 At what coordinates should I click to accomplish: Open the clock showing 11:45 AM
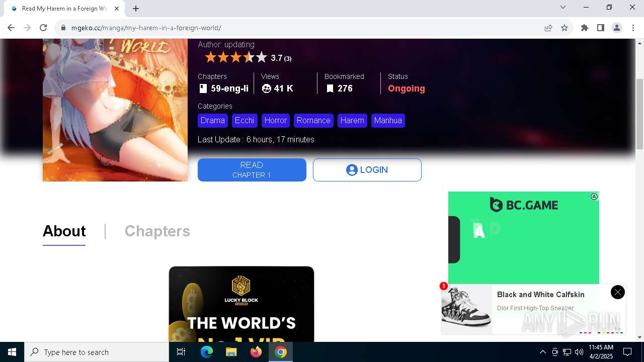tap(601, 352)
